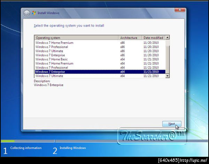Select Windows 7 Ultimate x86 entry

100,51
